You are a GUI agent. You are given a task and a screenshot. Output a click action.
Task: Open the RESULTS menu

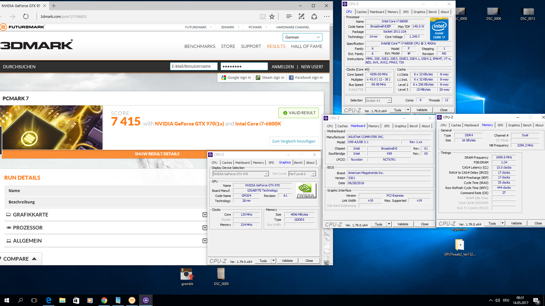276,46
